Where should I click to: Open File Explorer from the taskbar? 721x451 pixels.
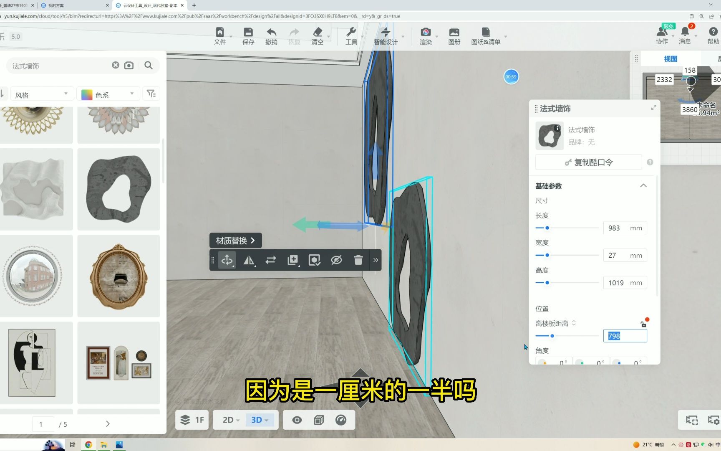point(104,445)
